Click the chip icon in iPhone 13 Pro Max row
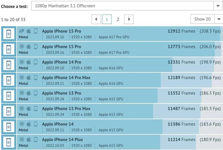 (22, 108)
